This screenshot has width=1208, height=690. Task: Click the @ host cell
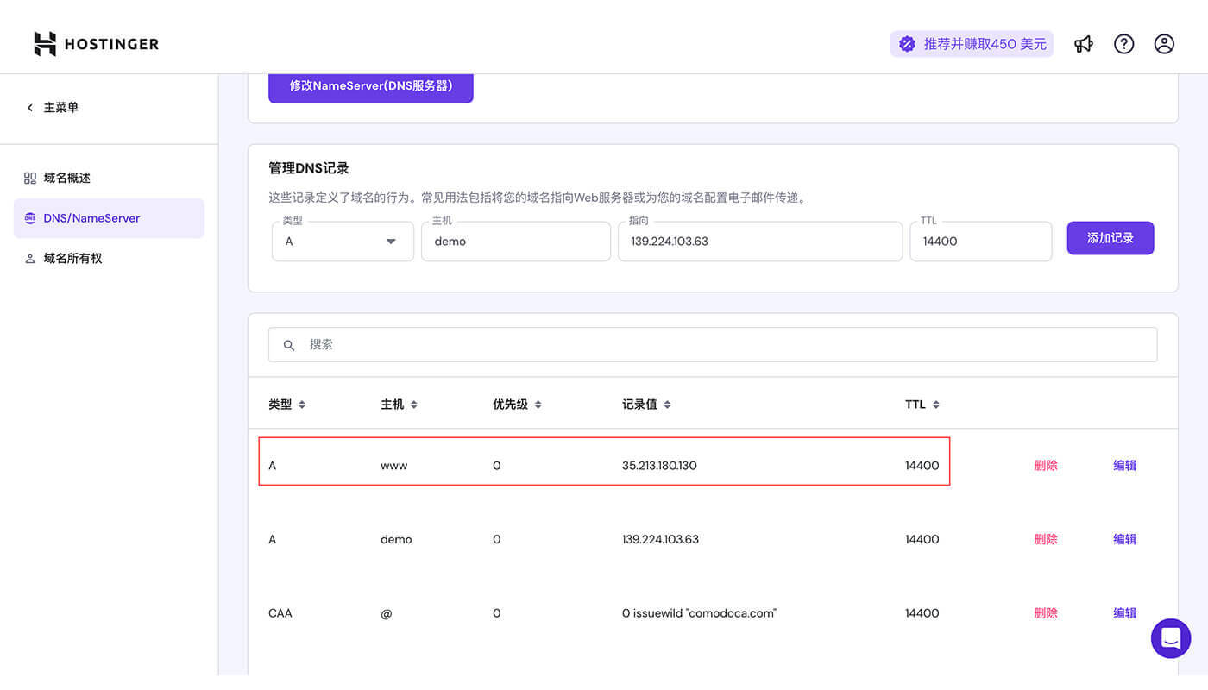tap(387, 613)
